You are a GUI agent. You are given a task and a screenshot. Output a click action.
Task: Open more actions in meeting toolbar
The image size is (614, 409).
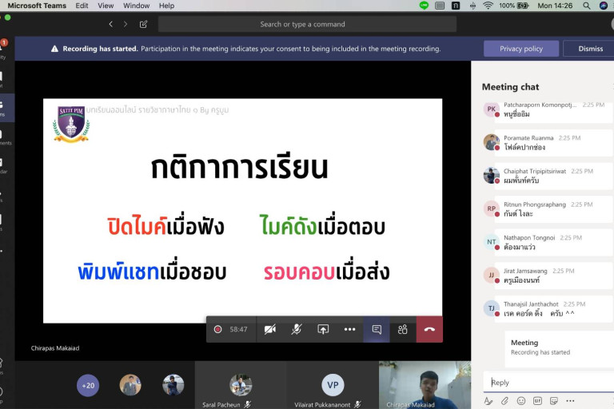pyautogui.click(x=349, y=329)
